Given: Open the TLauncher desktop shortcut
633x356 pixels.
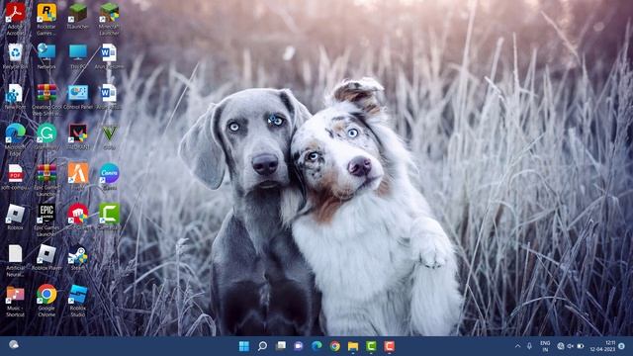Looking at the screenshot, I should tap(78, 16).
